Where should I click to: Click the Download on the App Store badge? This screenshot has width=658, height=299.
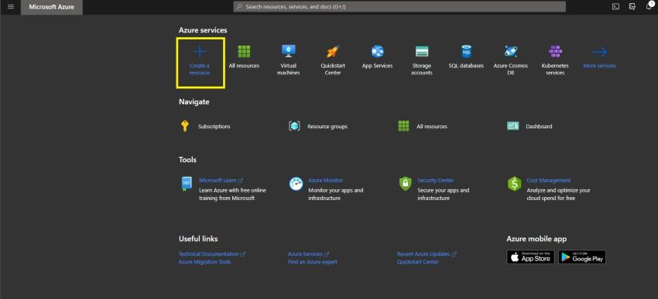tap(530, 257)
